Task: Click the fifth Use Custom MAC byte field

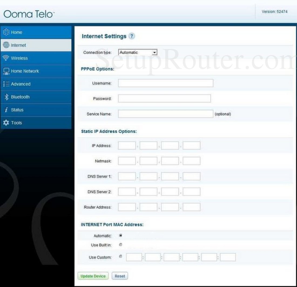Action: click(209, 257)
